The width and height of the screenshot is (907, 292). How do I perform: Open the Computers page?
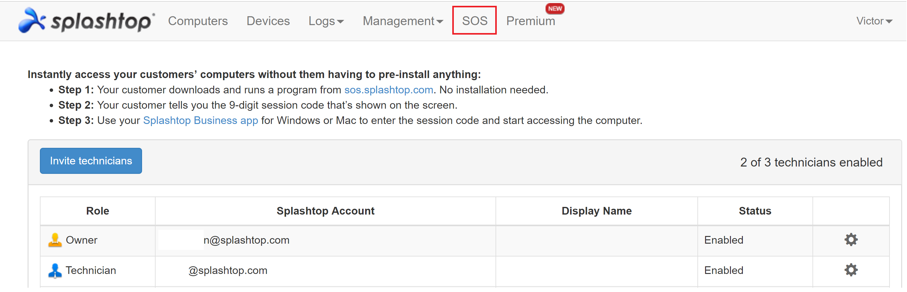[x=198, y=21]
